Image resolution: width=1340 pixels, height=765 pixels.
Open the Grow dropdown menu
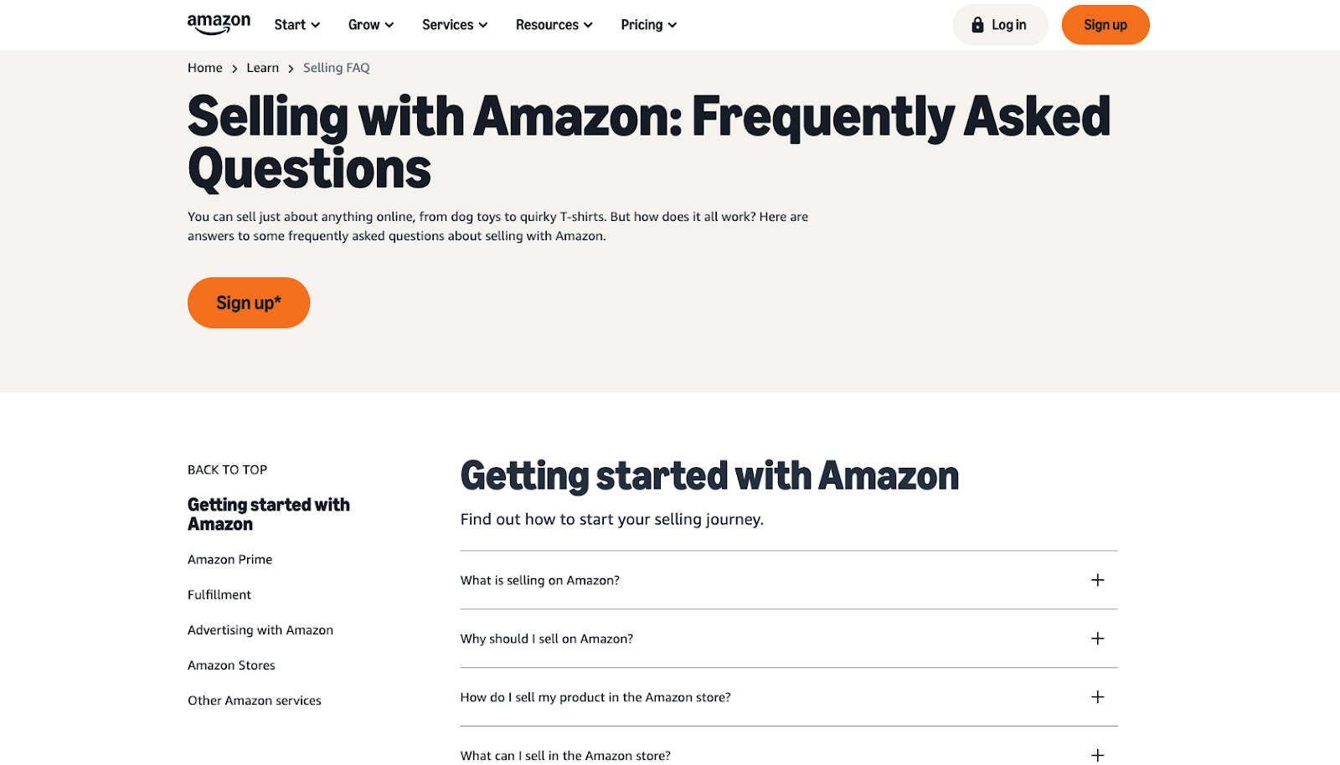pos(370,25)
